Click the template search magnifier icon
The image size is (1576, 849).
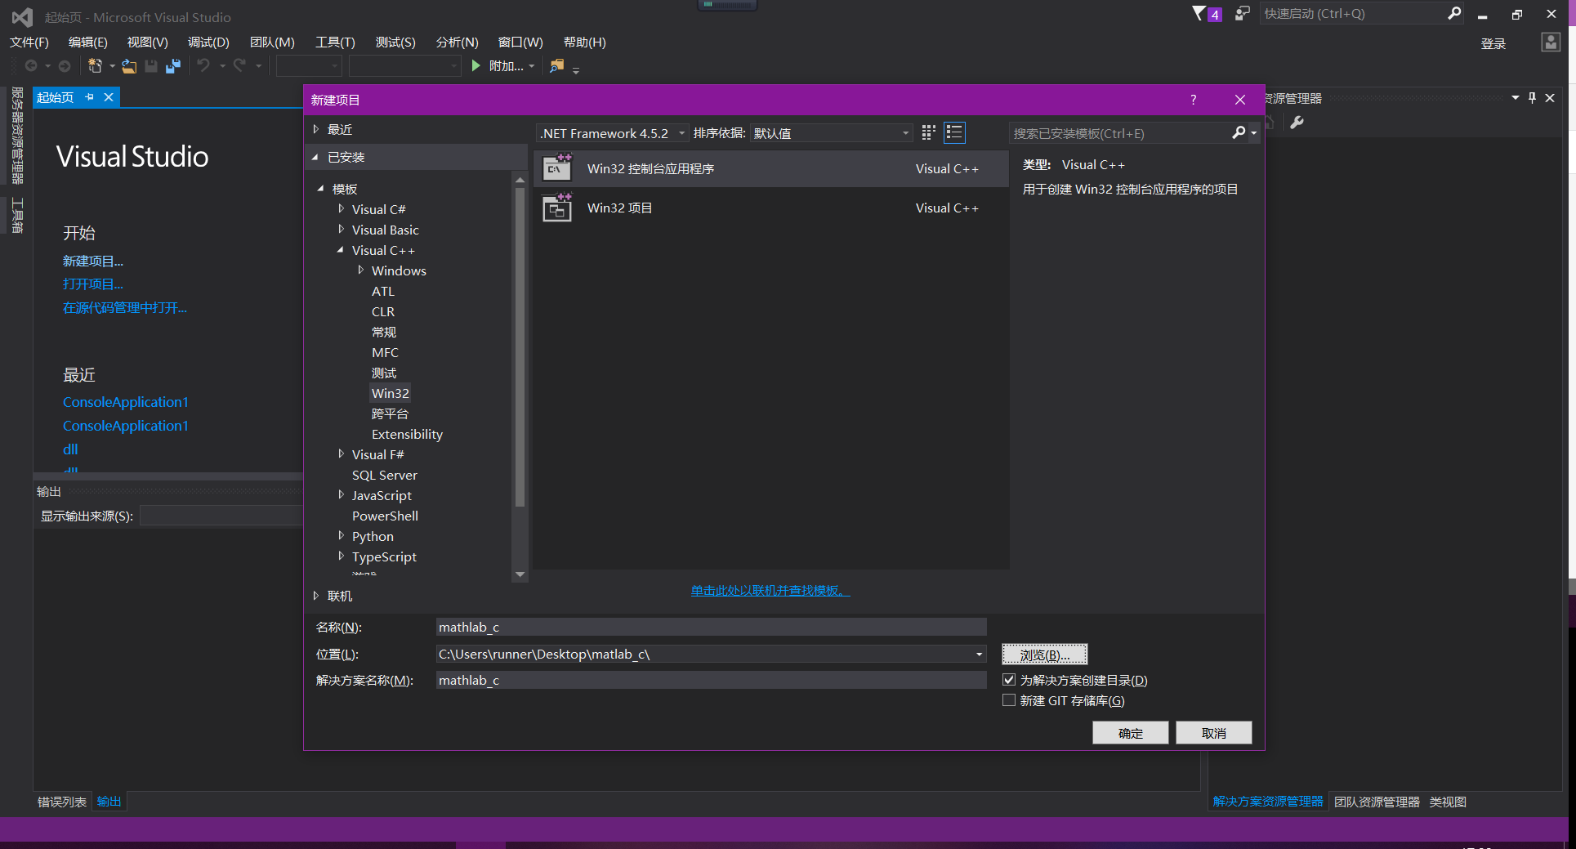coord(1239,132)
